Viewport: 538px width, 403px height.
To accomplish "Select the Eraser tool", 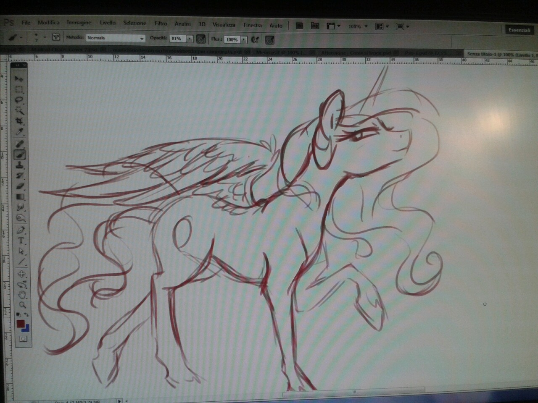I will point(20,186).
